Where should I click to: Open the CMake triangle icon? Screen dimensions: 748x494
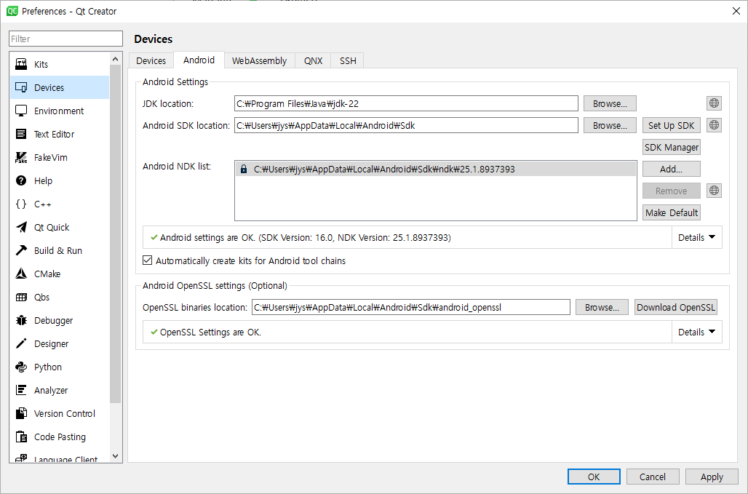tap(21, 274)
